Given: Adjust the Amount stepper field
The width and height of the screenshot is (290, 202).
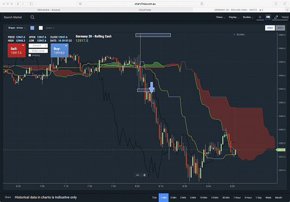Looking at the screenshot, I should click(39, 45).
